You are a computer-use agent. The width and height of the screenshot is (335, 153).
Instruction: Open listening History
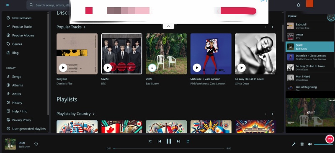17,103
